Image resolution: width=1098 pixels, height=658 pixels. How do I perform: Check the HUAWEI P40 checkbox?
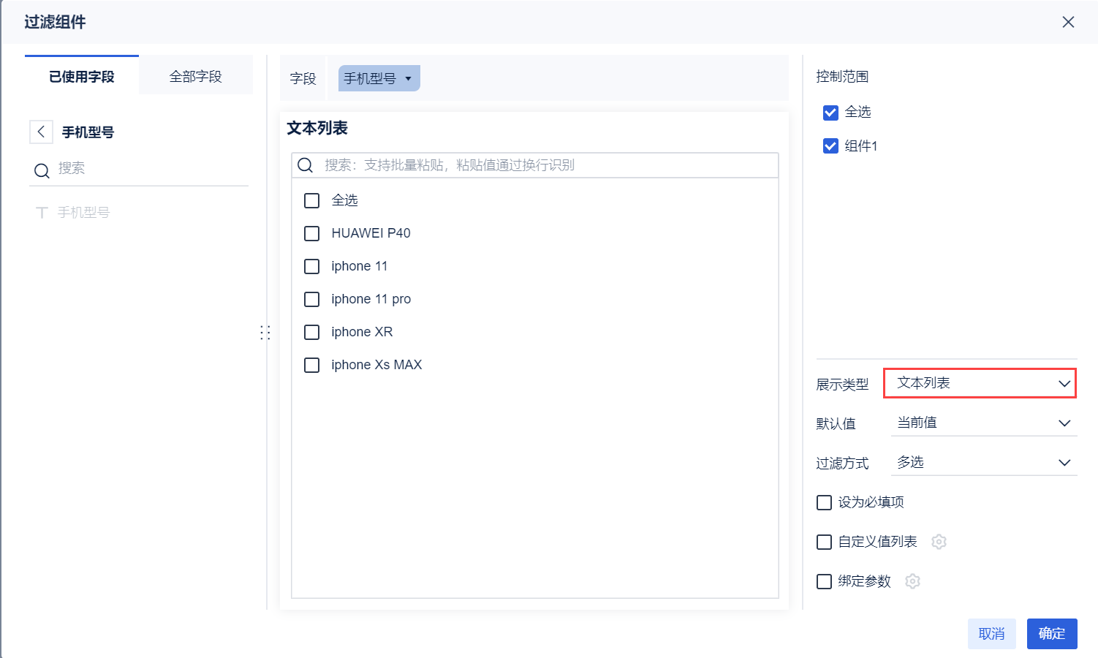click(312, 233)
